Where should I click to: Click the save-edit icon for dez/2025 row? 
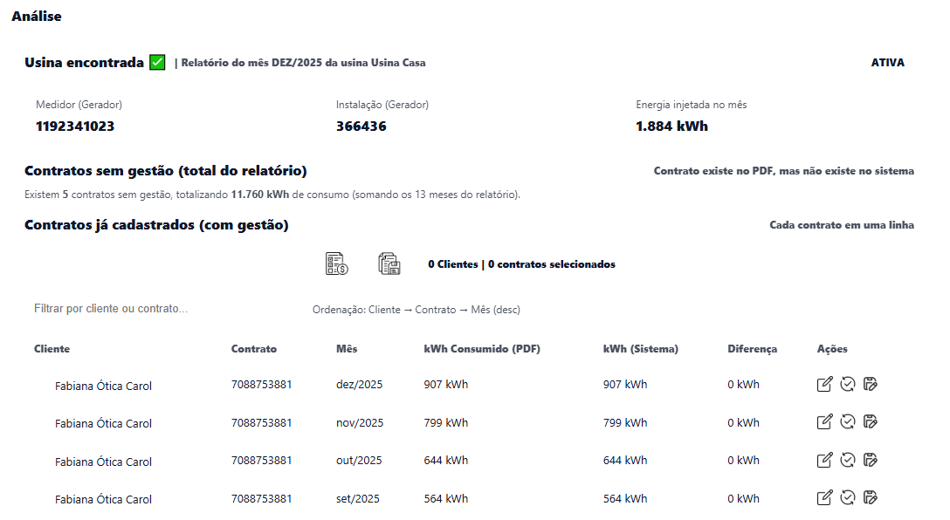pos(870,384)
